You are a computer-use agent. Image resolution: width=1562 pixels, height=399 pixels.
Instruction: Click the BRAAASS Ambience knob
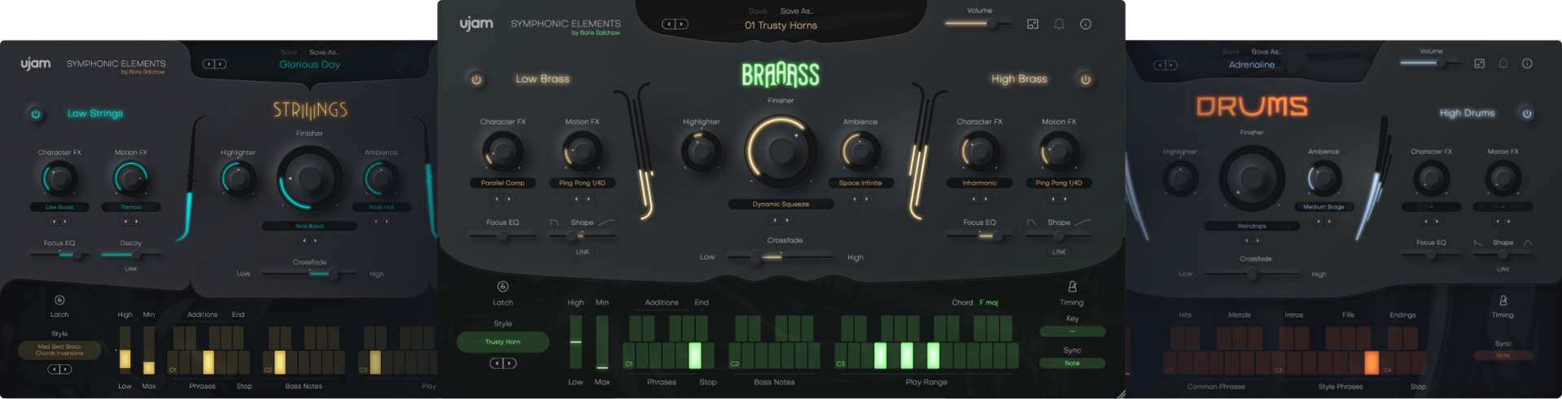(x=860, y=151)
